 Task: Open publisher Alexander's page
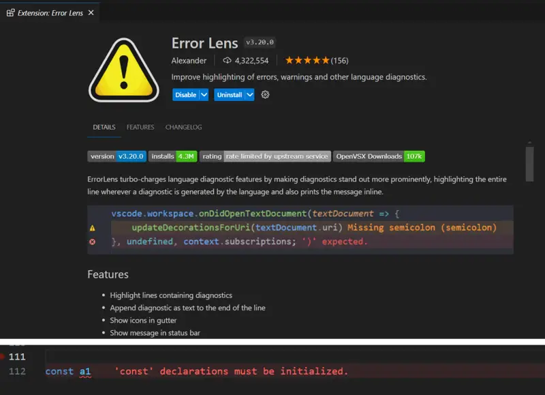pyautogui.click(x=189, y=60)
